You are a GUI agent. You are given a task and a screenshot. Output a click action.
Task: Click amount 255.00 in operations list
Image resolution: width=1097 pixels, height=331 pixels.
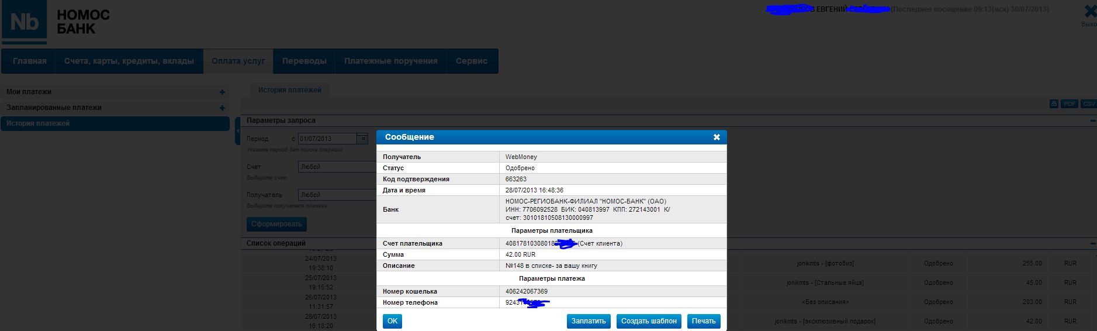click(1032, 263)
